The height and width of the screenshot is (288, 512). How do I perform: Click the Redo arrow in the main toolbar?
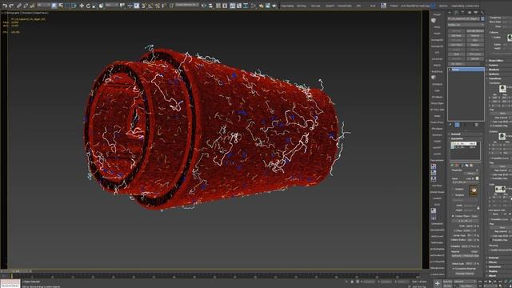coord(11,6)
